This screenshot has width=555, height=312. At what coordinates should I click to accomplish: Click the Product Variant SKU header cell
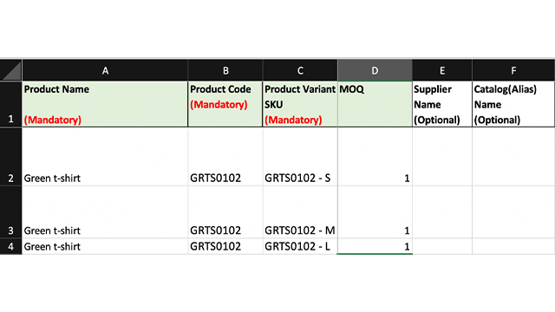300,104
